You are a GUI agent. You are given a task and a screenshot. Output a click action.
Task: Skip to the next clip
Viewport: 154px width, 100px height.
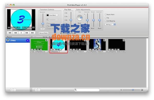(32, 33)
